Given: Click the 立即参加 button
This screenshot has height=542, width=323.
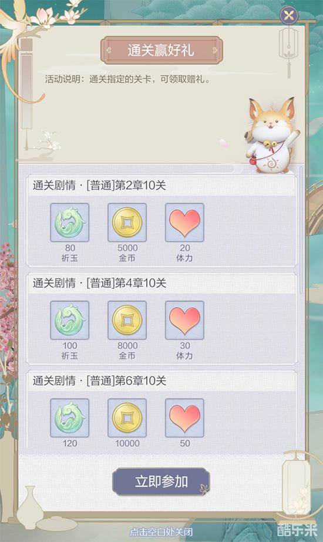Looking at the screenshot, I should click(161, 482).
